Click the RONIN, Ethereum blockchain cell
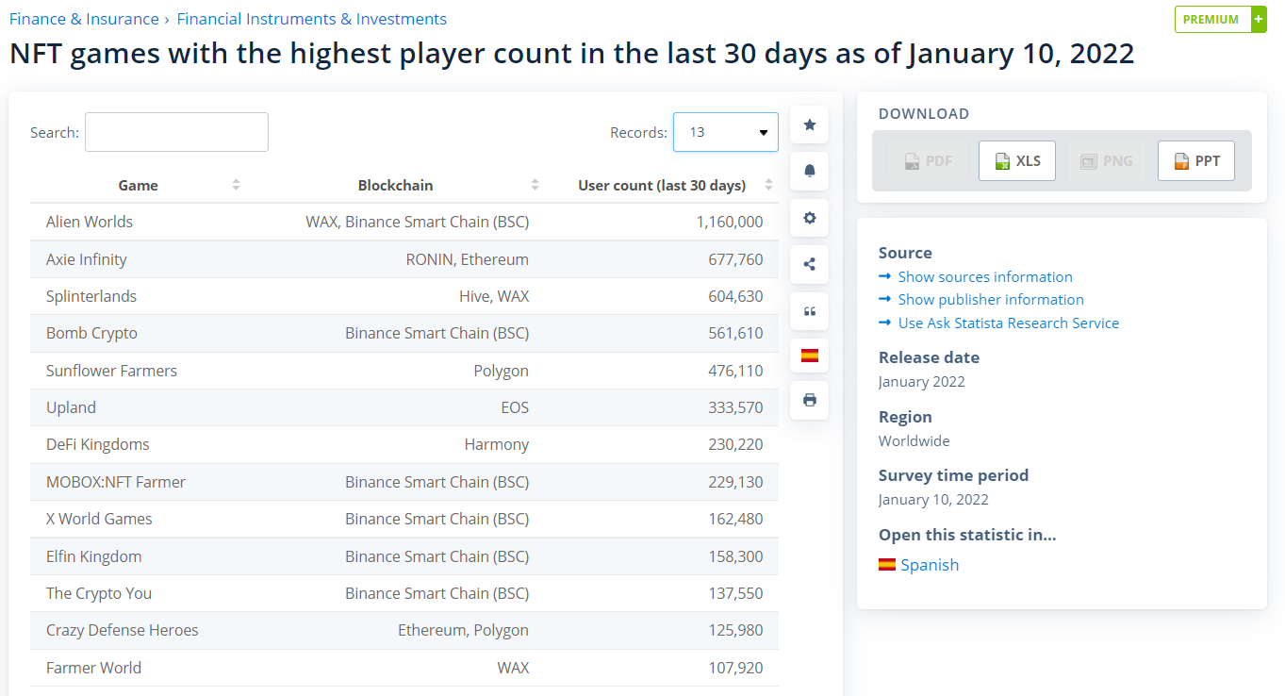This screenshot has height=696, width=1285. point(468,259)
